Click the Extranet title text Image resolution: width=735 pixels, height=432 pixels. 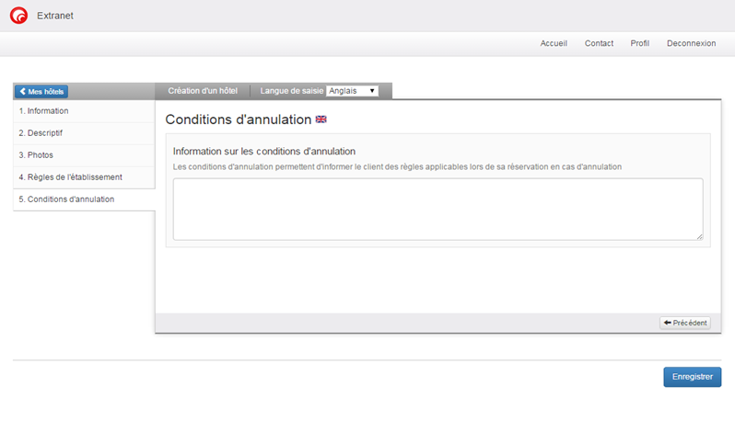[55, 16]
